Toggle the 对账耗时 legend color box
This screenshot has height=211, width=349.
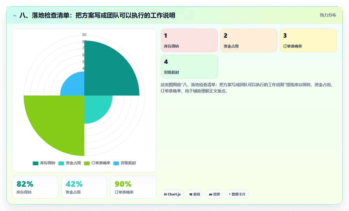116,163
